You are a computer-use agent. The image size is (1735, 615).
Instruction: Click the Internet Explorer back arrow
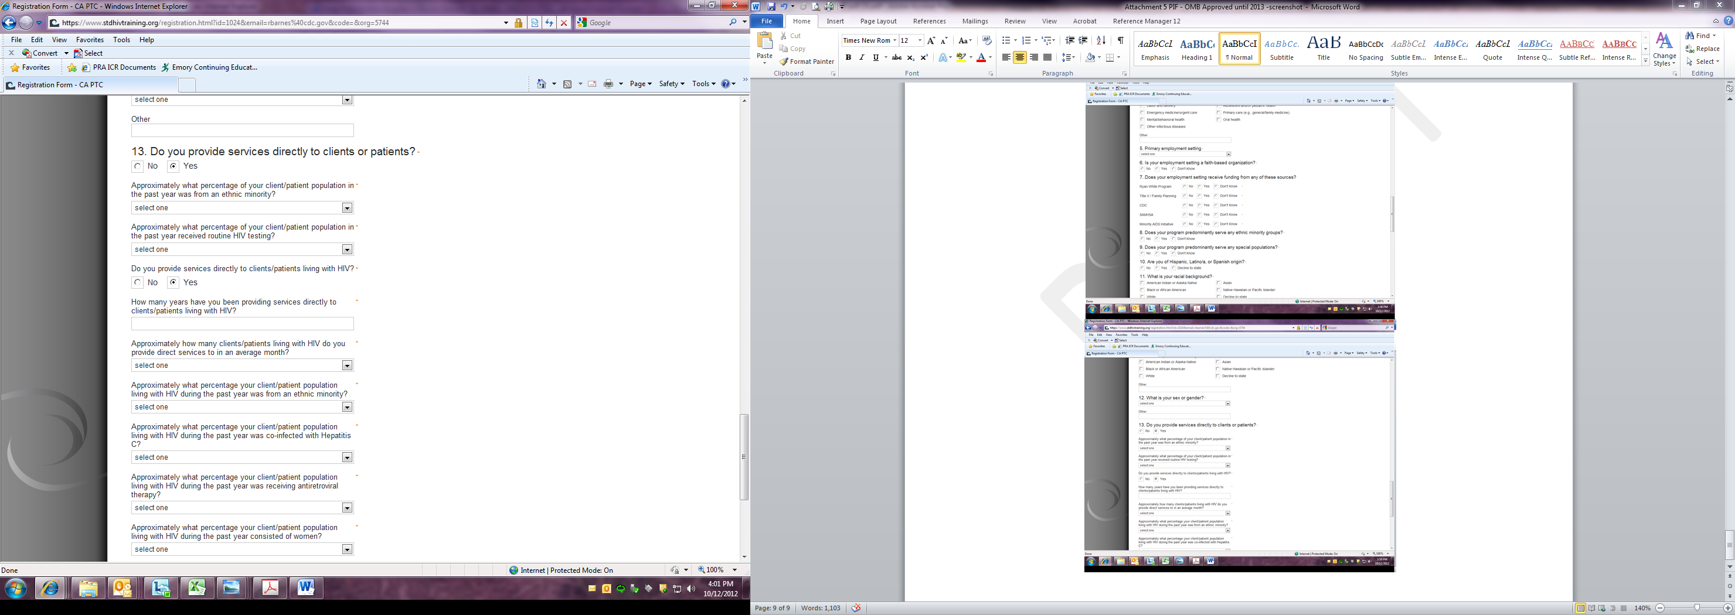click(9, 22)
